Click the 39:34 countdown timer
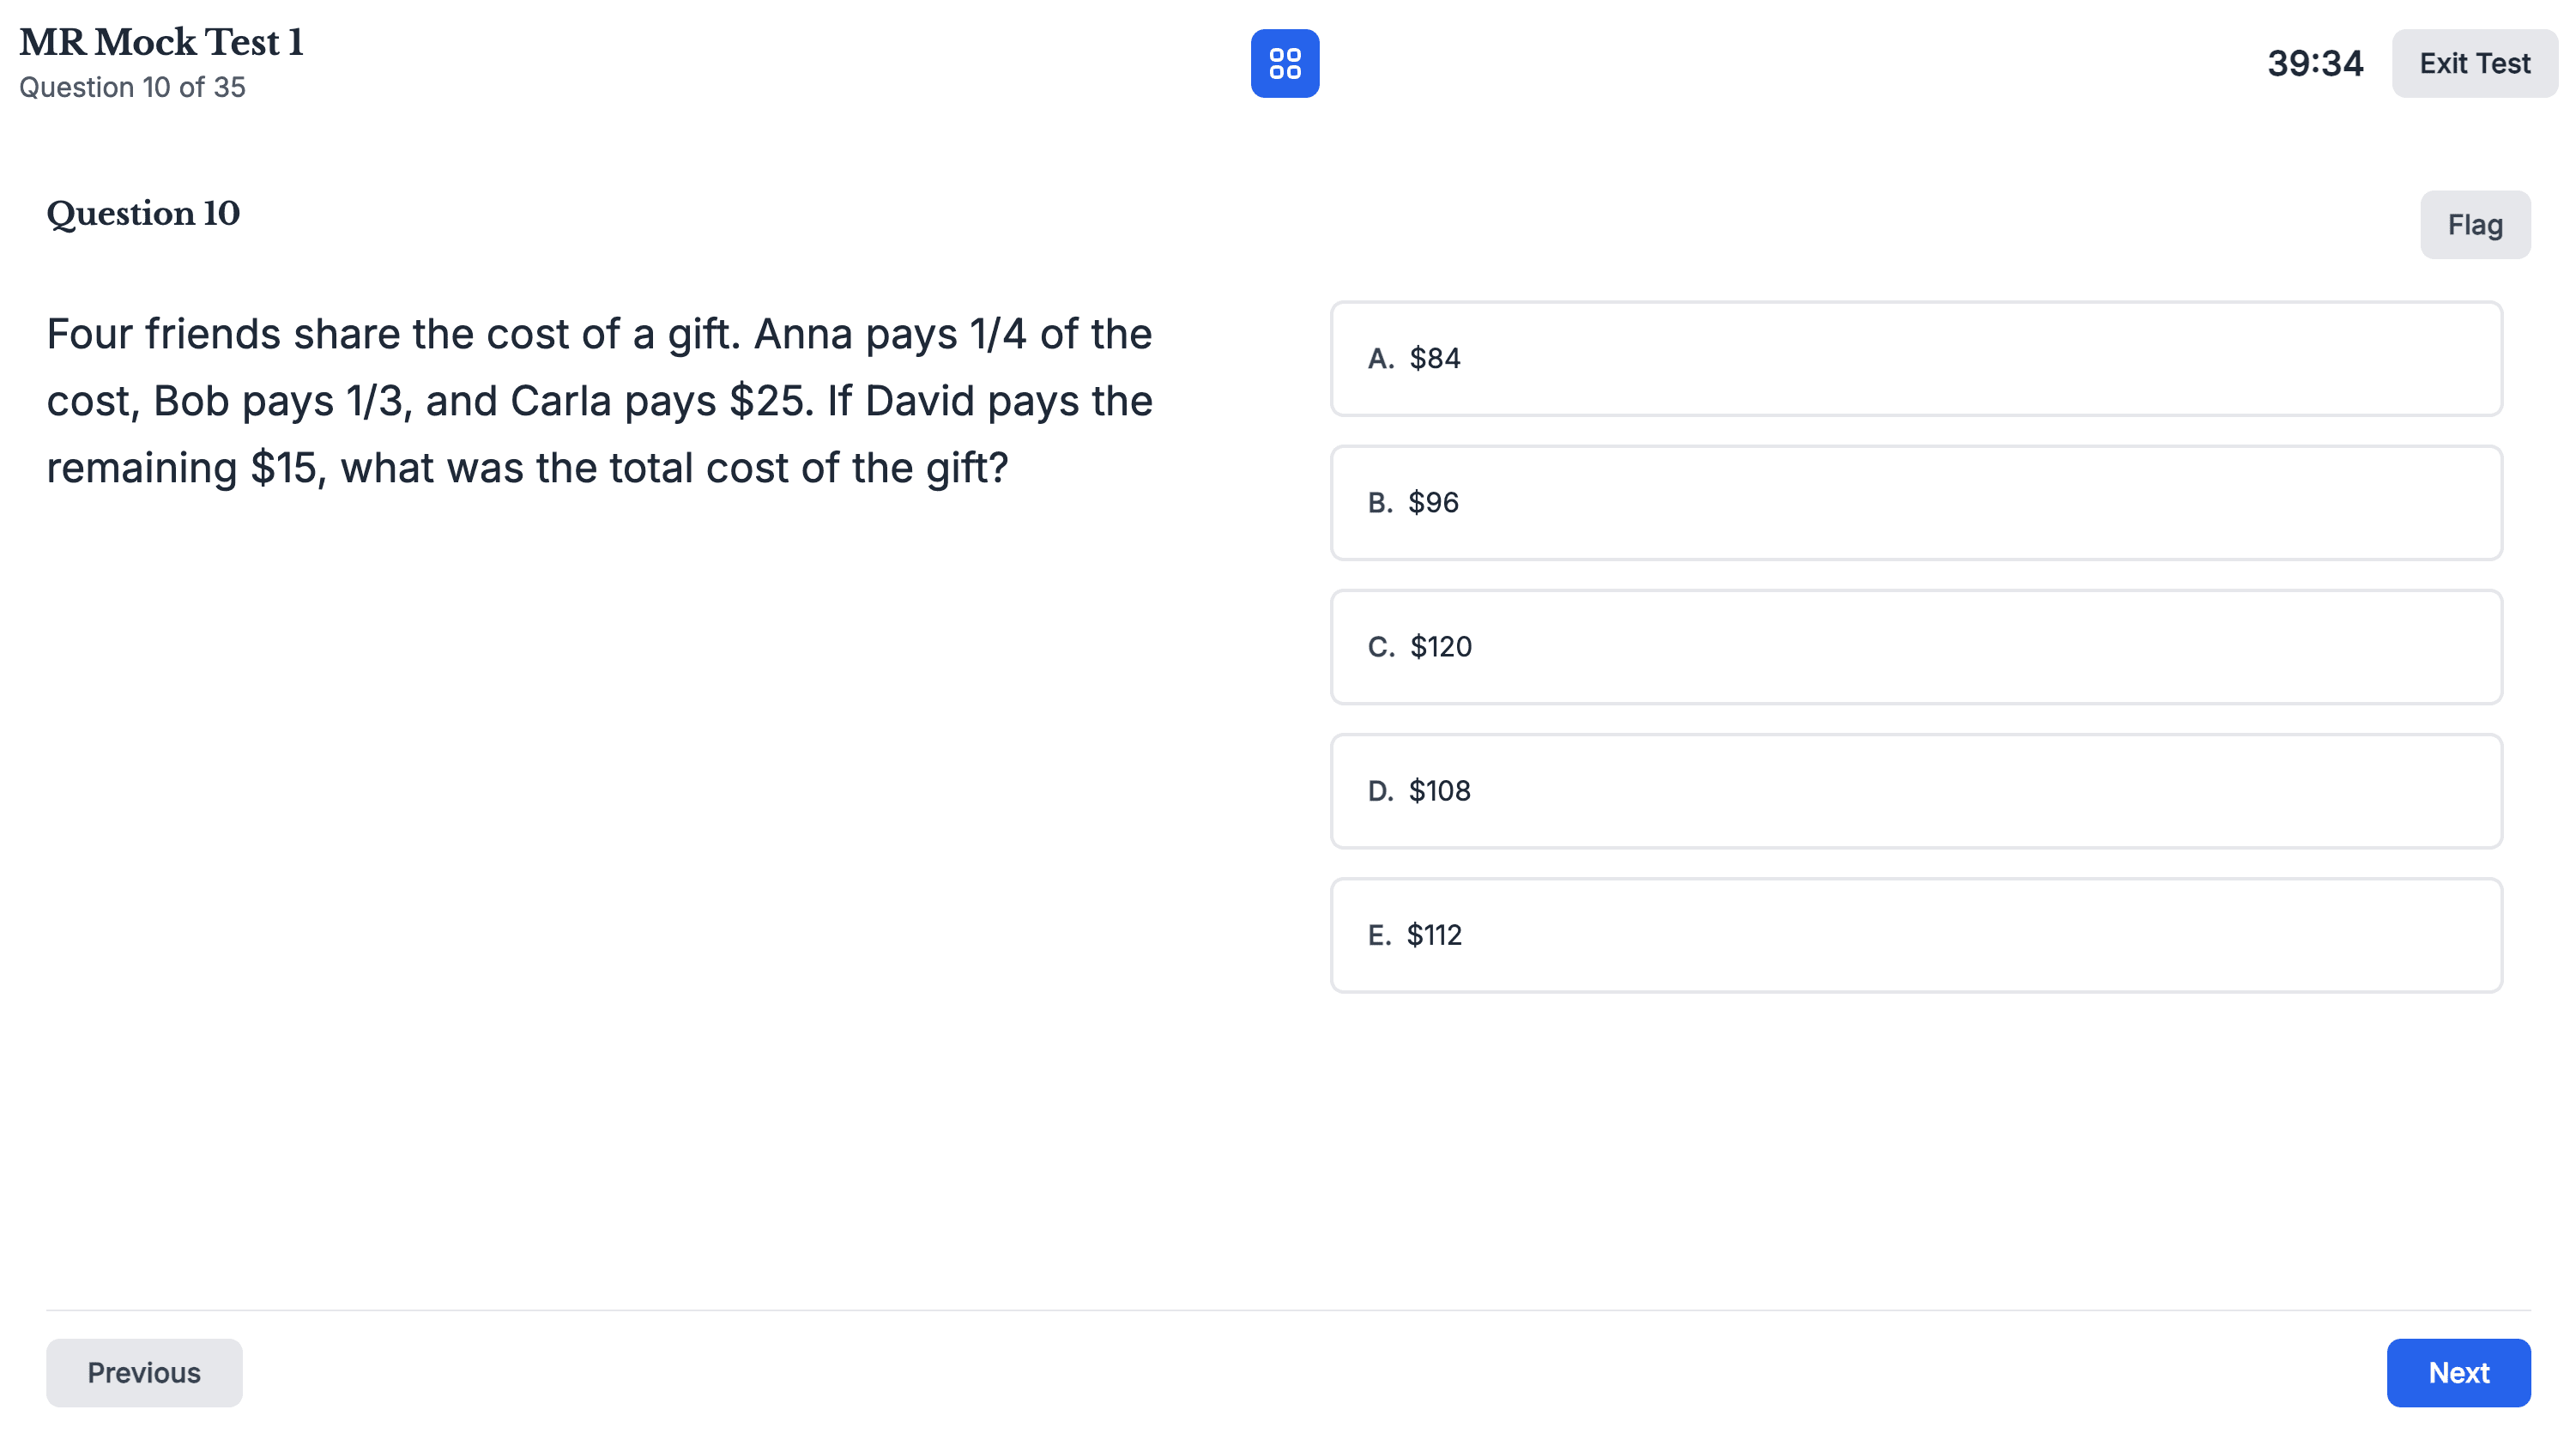2576x1452 pixels. (x=2317, y=63)
